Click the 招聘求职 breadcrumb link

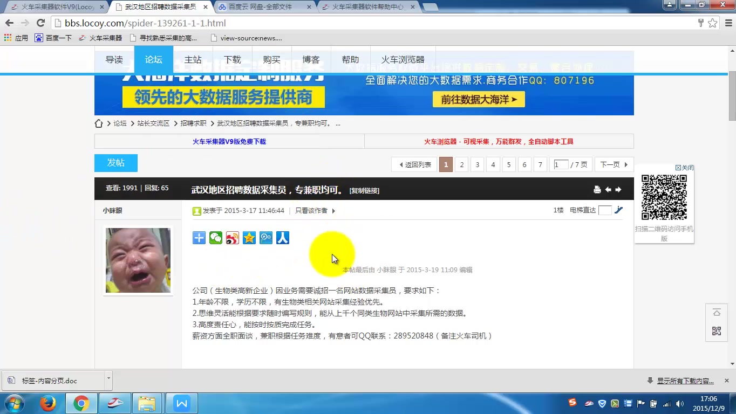(193, 123)
